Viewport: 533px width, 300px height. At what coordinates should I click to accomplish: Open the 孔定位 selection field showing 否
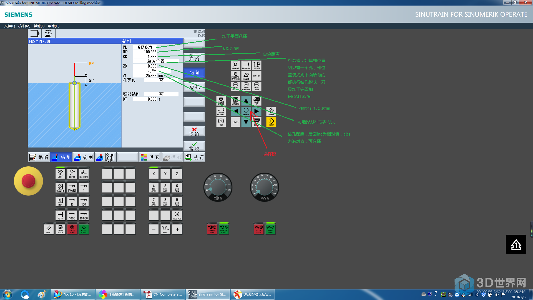click(x=161, y=80)
